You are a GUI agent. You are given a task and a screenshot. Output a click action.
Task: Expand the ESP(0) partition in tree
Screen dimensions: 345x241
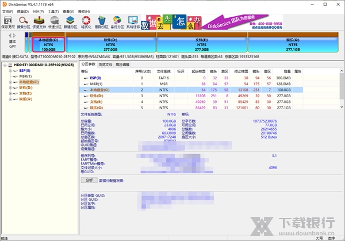tap(10, 71)
